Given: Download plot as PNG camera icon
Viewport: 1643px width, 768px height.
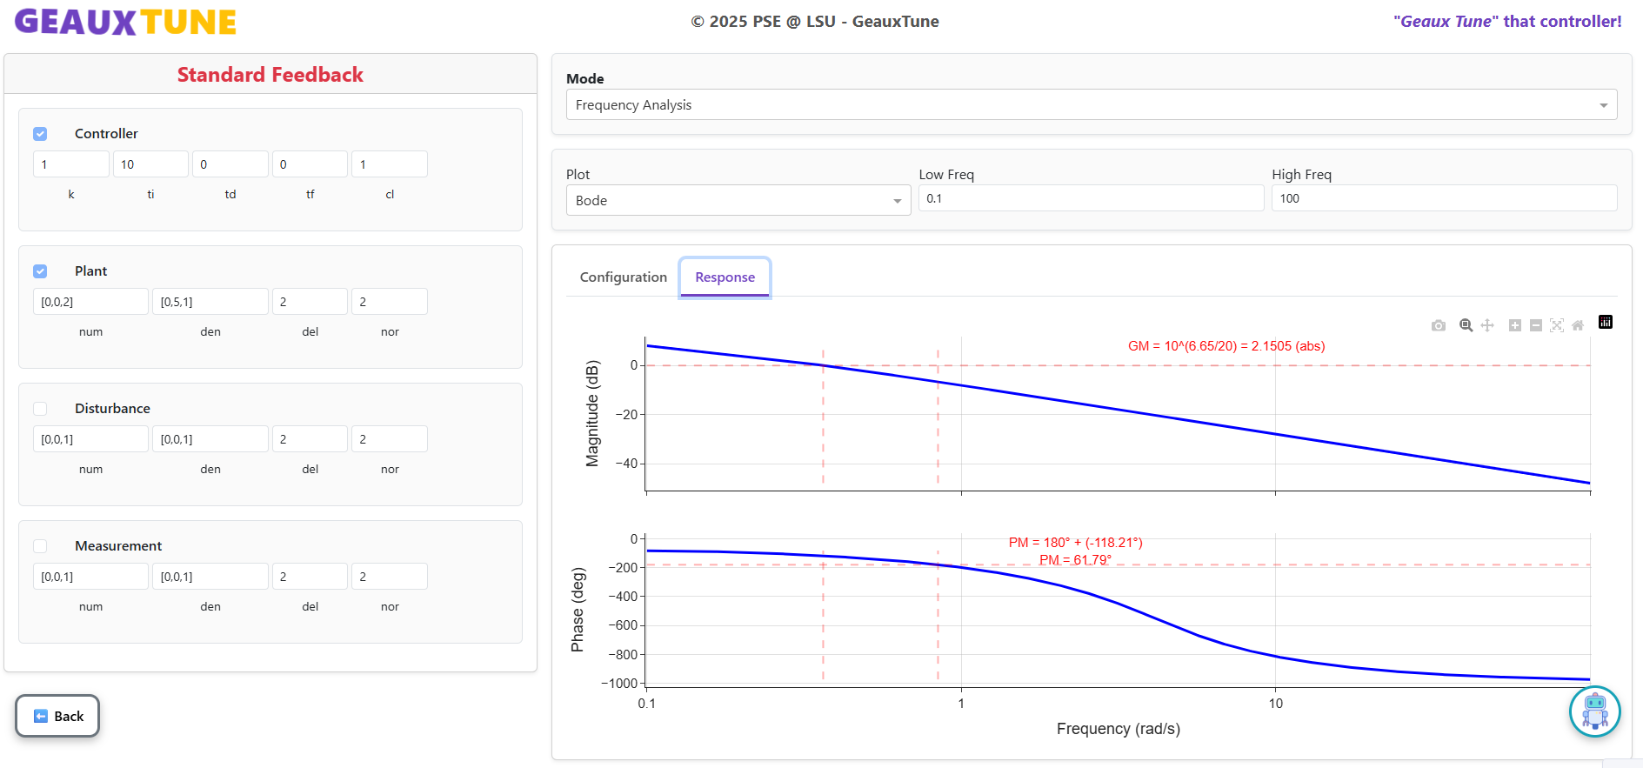Looking at the screenshot, I should [1439, 325].
